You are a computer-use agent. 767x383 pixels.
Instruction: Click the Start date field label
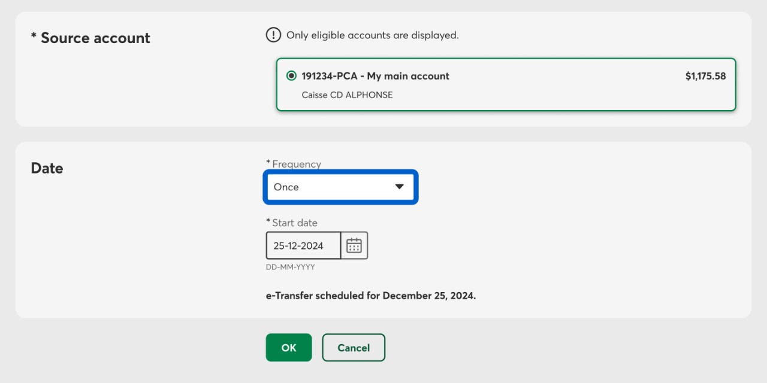click(x=294, y=223)
